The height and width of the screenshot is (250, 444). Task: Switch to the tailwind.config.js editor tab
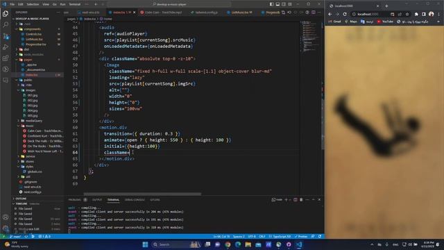[x=206, y=12]
